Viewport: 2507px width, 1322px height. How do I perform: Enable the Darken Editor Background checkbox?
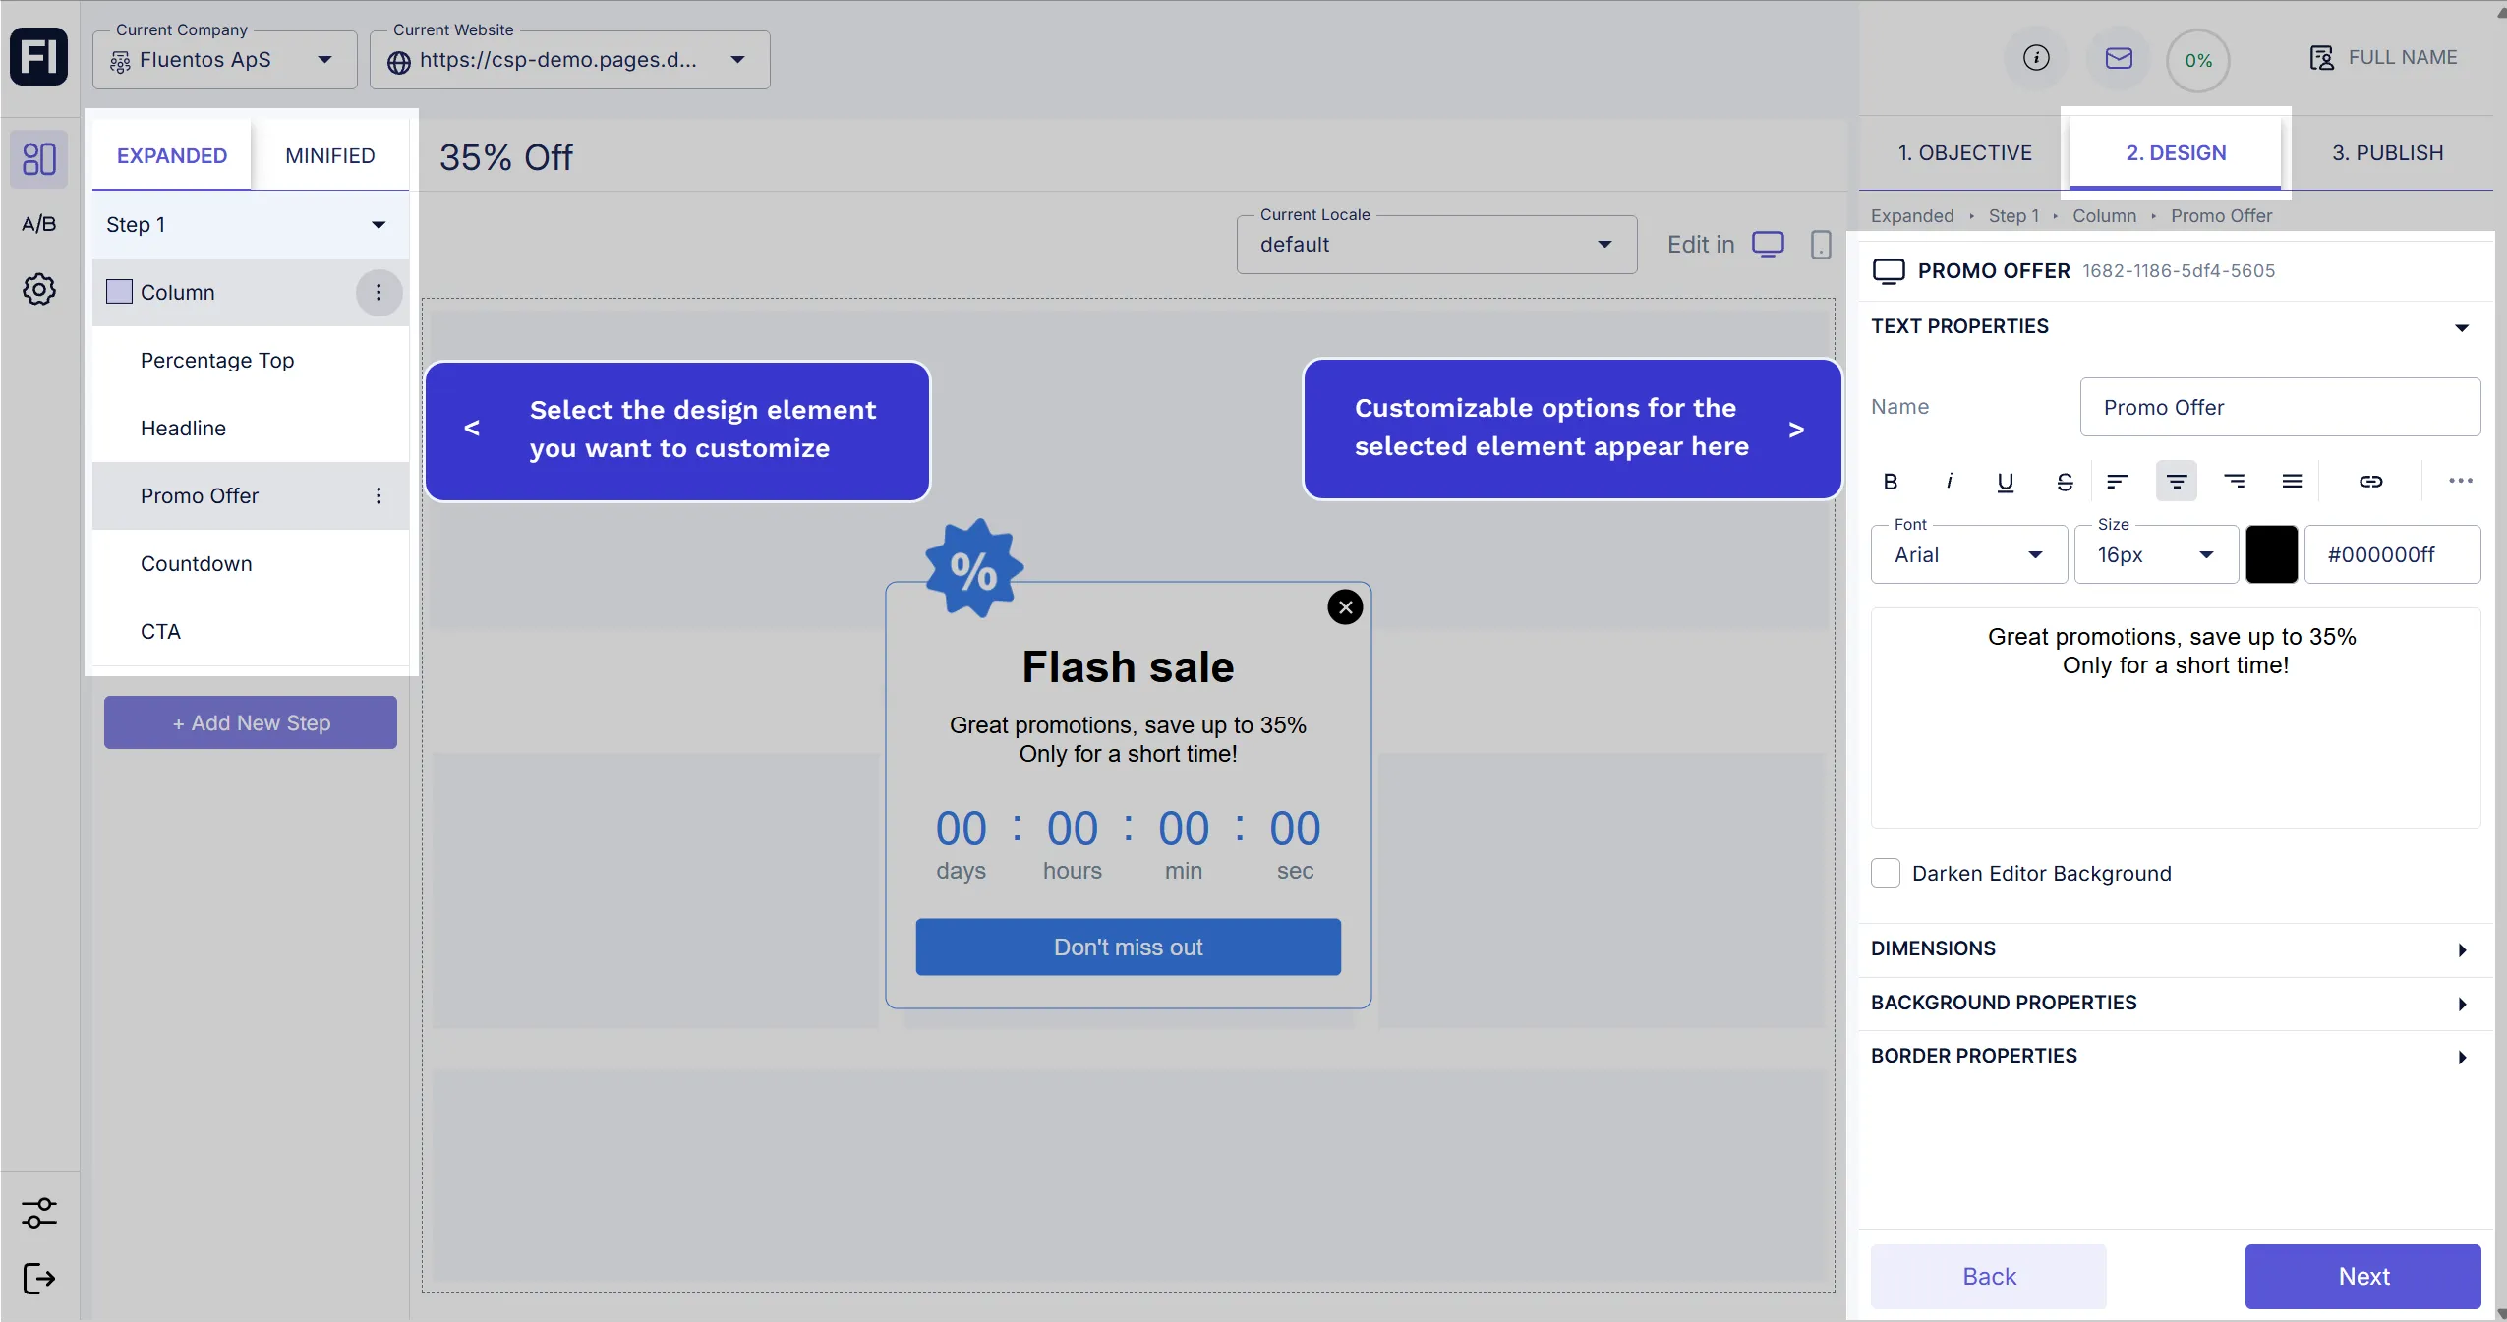(x=1886, y=874)
